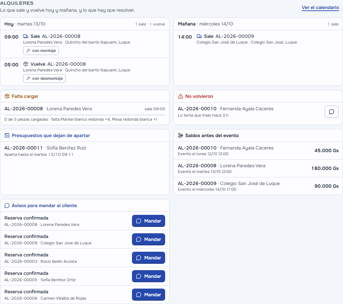343x304 pixels.
Task: Click truck icon beside Sale AL-2026-00008
Action: (x=26, y=36)
